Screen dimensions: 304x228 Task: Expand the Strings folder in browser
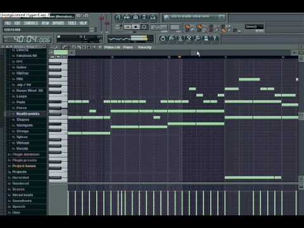[22, 131]
